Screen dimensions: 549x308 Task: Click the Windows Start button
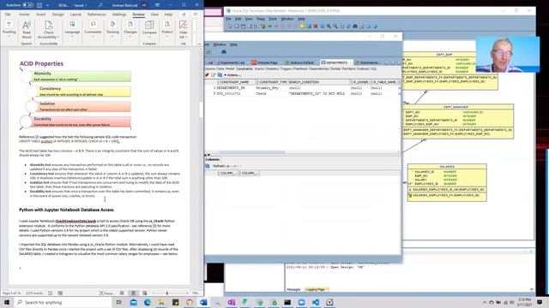[7, 302]
